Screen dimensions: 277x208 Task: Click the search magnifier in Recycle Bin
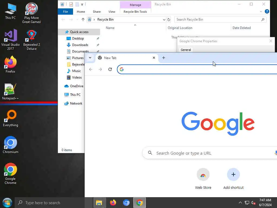pyautogui.click(x=263, y=19)
